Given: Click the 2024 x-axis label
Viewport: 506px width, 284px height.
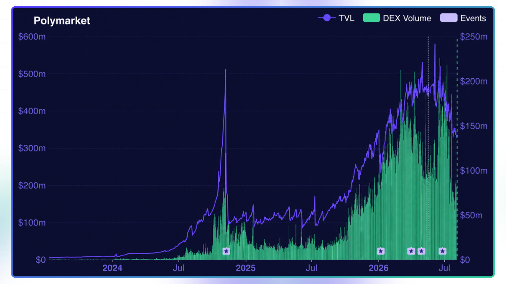Looking at the screenshot, I should coord(113,268).
